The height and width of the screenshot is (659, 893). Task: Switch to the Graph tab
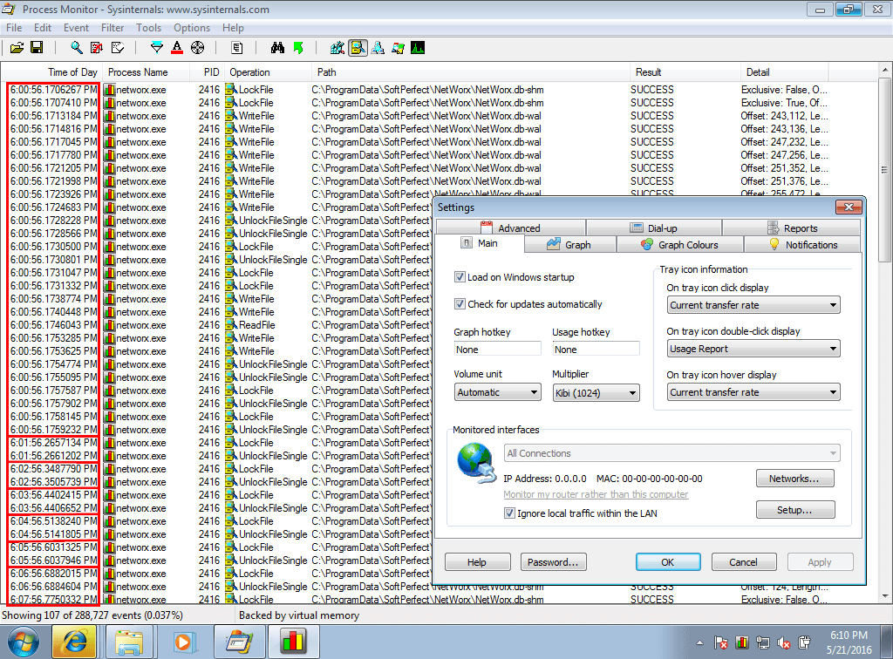pyautogui.click(x=569, y=245)
